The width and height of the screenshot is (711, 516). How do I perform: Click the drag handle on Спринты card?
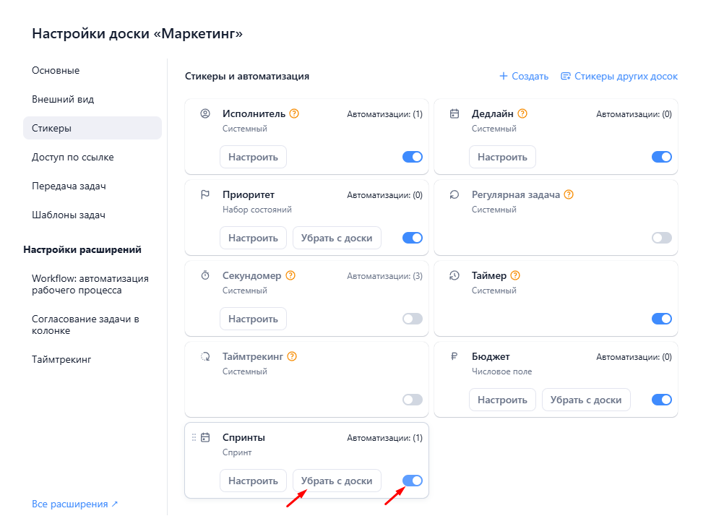194,437
